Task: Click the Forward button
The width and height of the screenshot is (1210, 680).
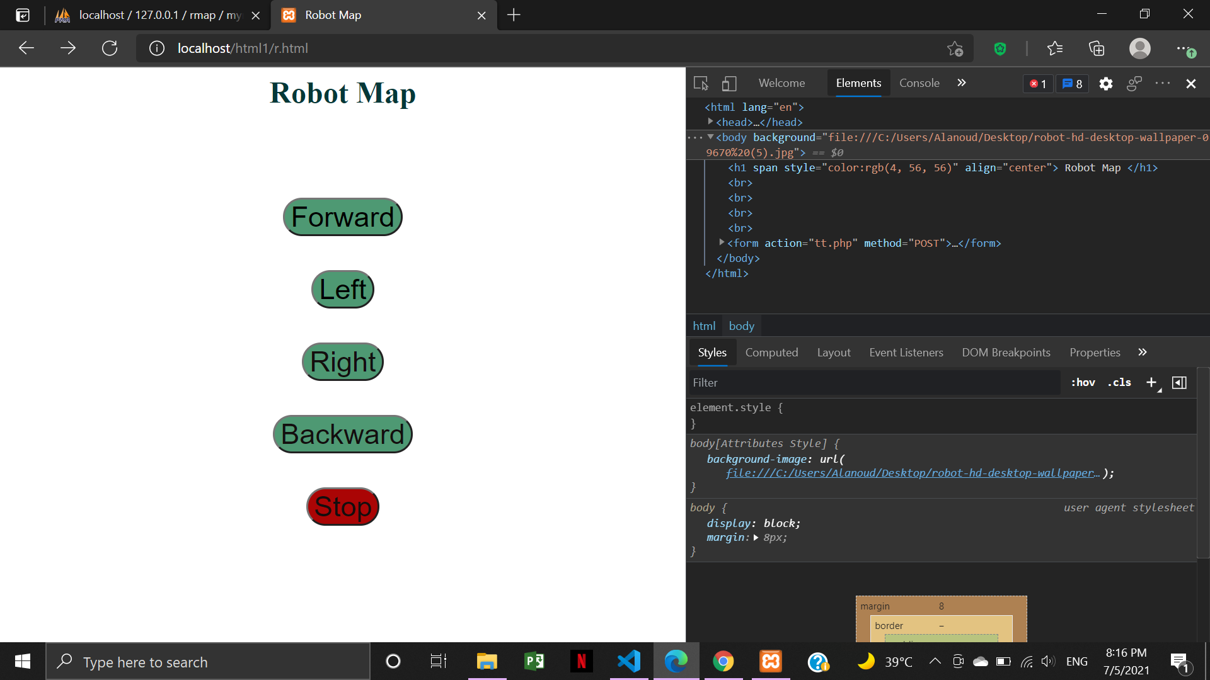Action: 342,217
